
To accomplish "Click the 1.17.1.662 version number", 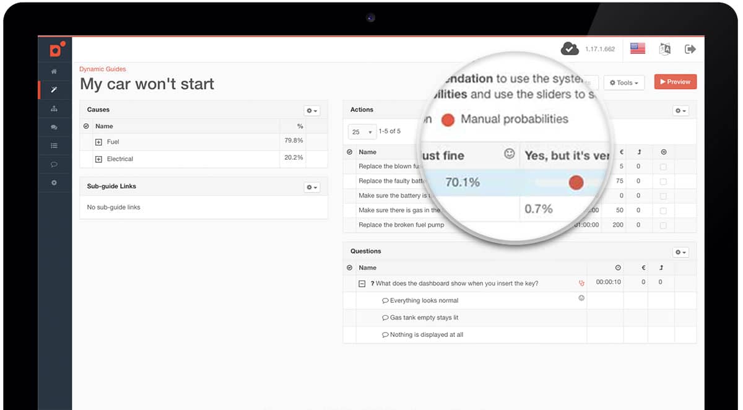I will pyautogui.click(x=600, y=49).
